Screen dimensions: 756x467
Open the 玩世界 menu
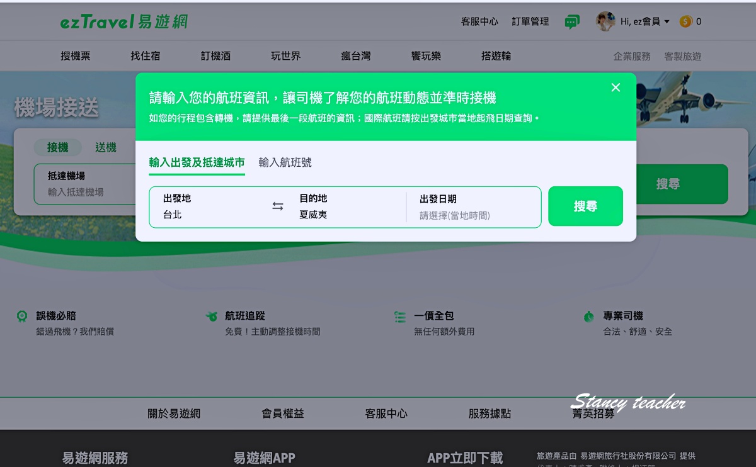click(x=286, y=56)
